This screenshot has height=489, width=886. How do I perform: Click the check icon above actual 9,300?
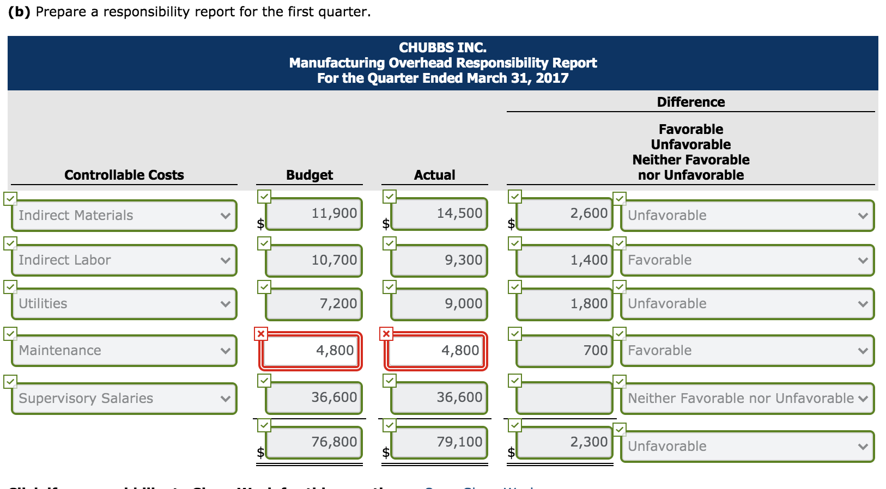tap(390, 243)
